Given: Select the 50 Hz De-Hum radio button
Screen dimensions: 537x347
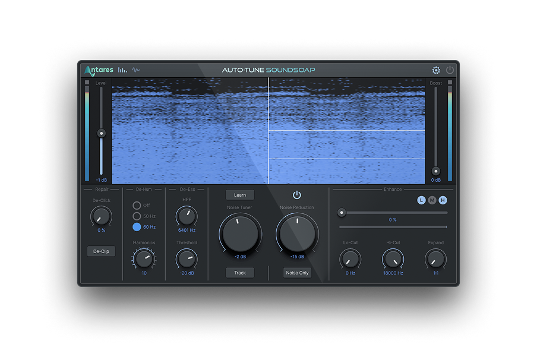Looking at the screenshot, I should [137, 216].
